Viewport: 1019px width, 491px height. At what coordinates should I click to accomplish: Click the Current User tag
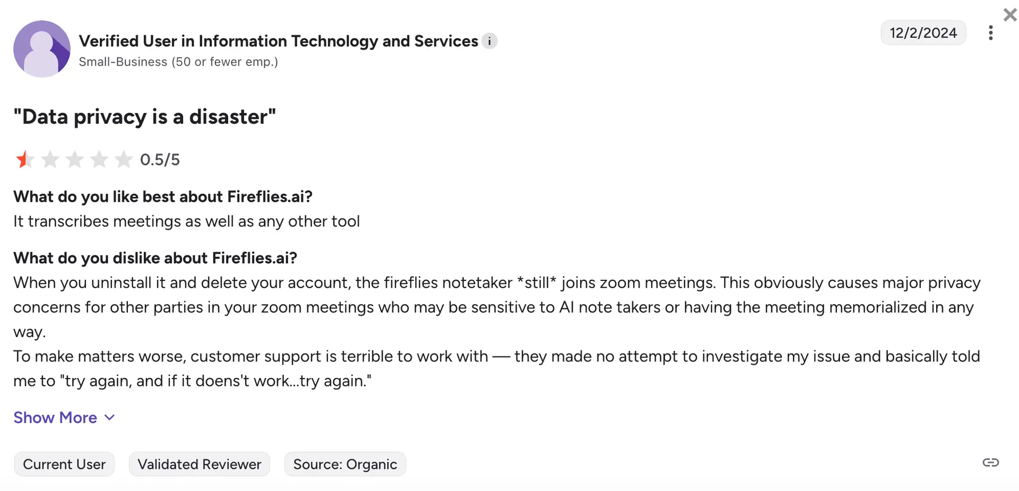point(64,464)
